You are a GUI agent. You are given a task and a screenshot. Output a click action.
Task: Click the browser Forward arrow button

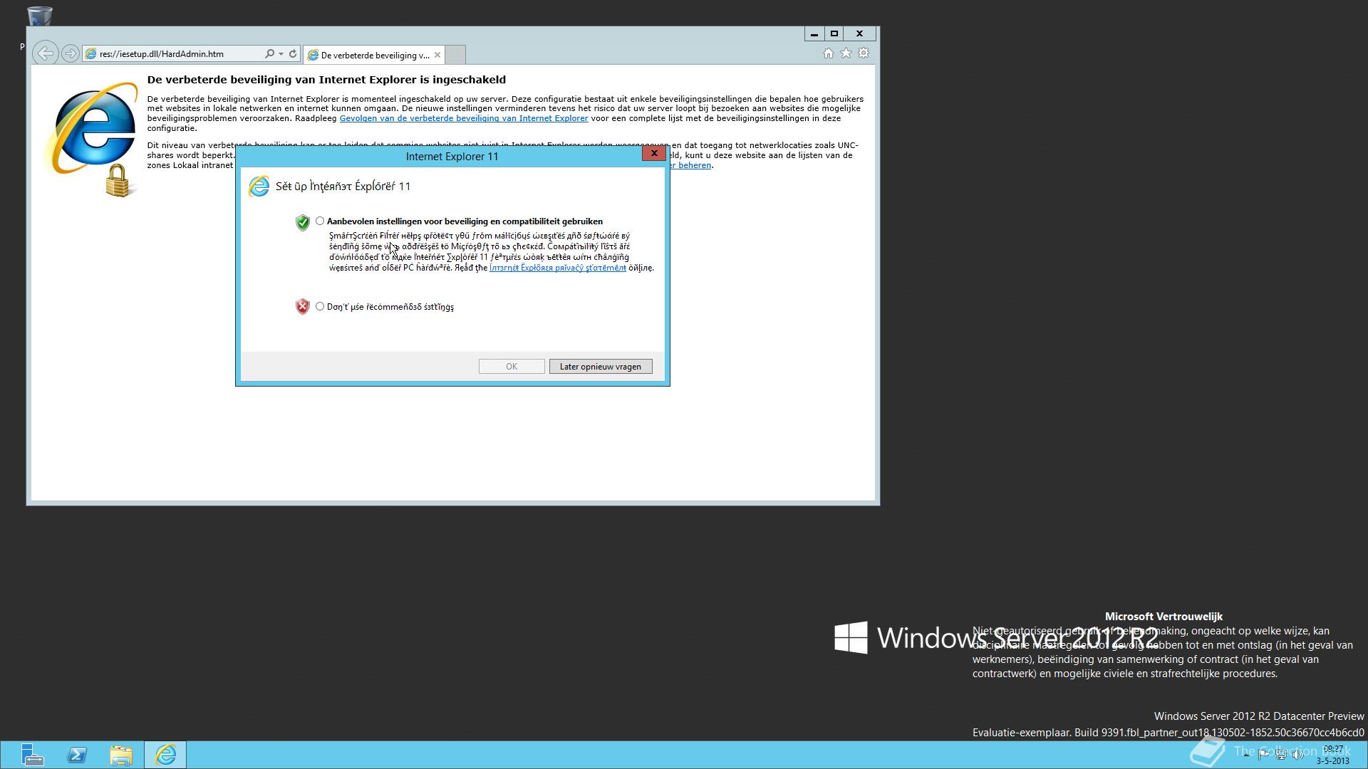tap(70, 53)
